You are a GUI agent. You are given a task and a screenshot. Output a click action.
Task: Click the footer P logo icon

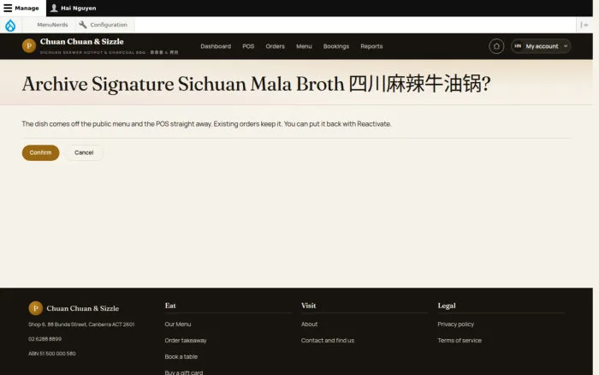(36, 308)
